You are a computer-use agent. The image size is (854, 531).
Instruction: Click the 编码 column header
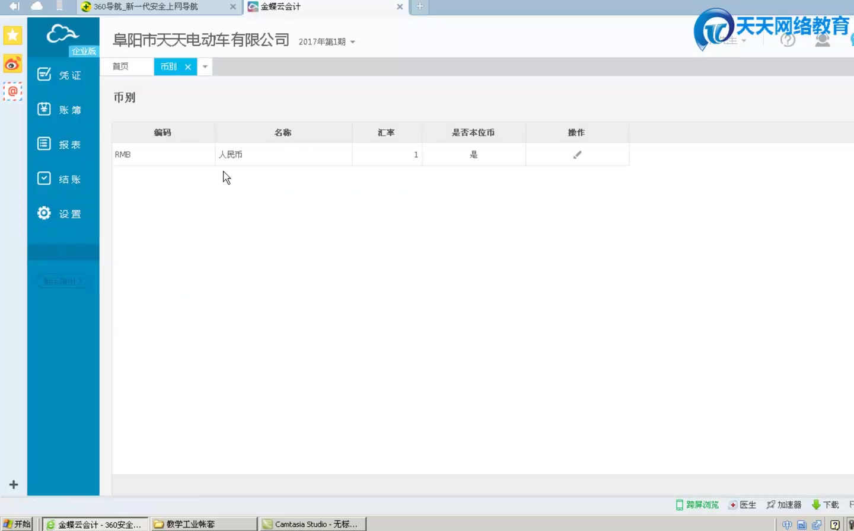point(163,133)
